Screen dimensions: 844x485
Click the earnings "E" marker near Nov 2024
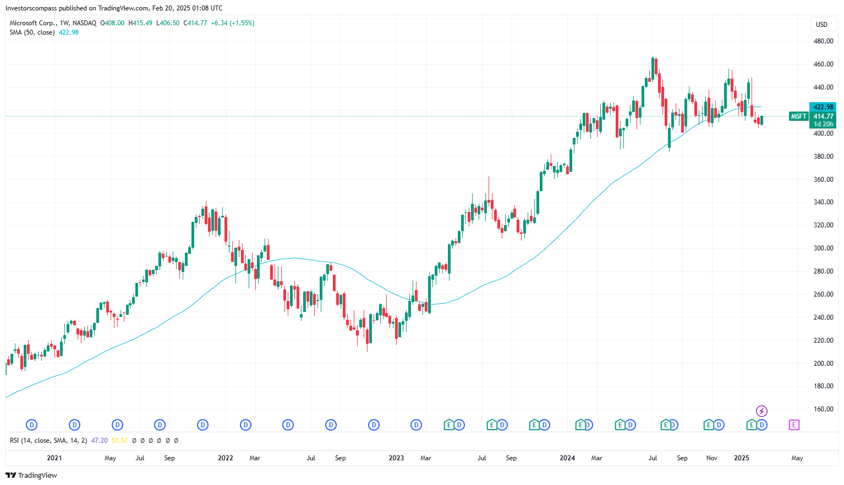(708, 425)
